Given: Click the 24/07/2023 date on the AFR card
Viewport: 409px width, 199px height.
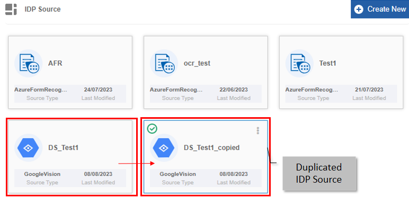Looking at the screenshot, I should tap(98, 90).
